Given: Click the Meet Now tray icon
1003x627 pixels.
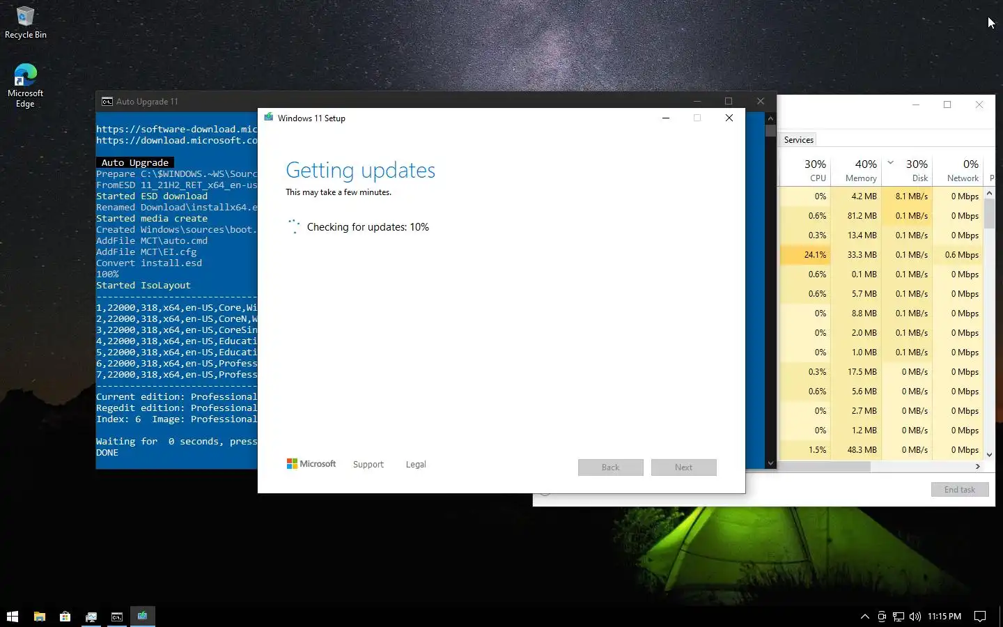Looking at the screenshot, I should point(882,617).
